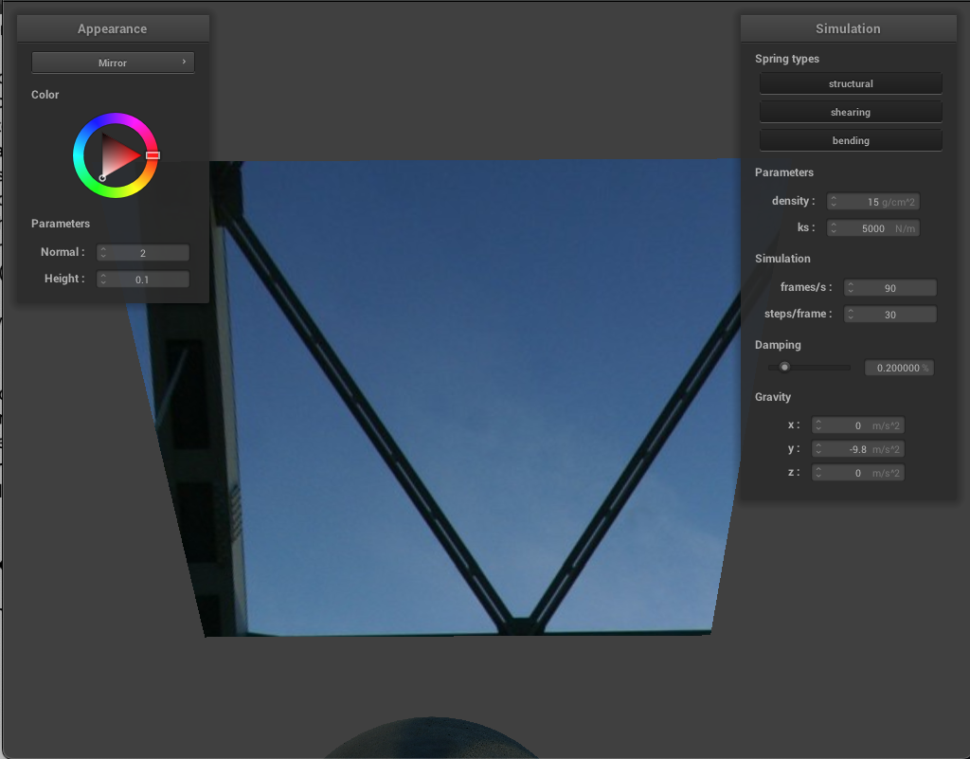The height and width of the screenshot is (759, 970).
Task: Click the Spring types heading
Action: tap(787, 59)
